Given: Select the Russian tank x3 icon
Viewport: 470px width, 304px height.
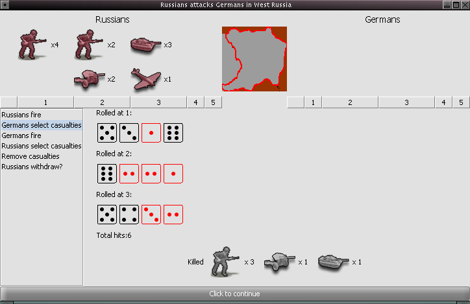Looking at the screenshot, I should click(x=146, y=45).
